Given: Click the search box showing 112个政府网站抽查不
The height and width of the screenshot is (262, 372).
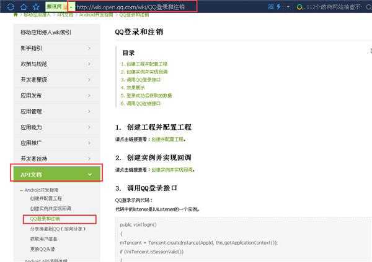Looking at the screenshot, I should [334, 7].
